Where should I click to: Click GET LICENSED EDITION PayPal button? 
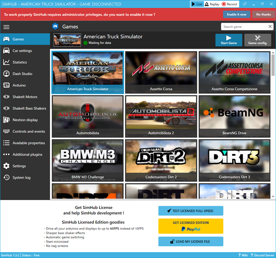pyautogui.click(x=191, y=226)
